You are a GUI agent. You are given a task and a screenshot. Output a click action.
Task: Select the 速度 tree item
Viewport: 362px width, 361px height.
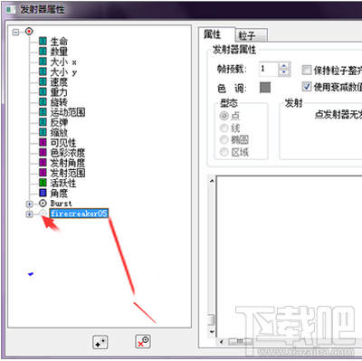click(59, 81)
